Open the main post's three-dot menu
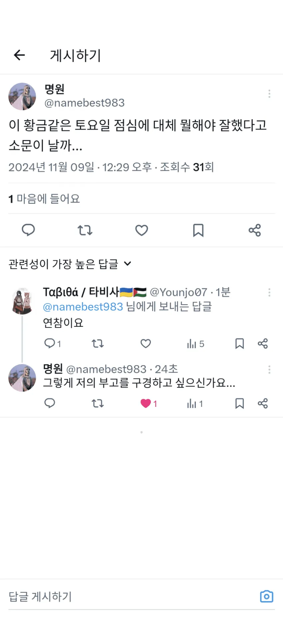The height and width of the screenshot is (630, 283). click(x=269, y=94)
